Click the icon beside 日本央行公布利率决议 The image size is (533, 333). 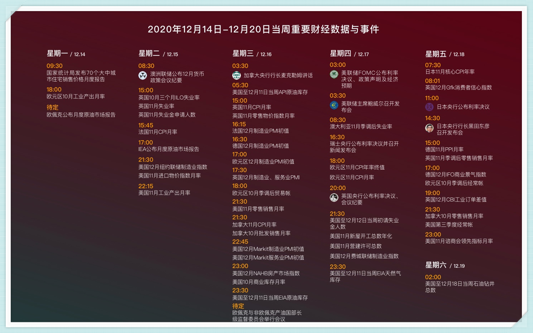click(x=429, y=107)
